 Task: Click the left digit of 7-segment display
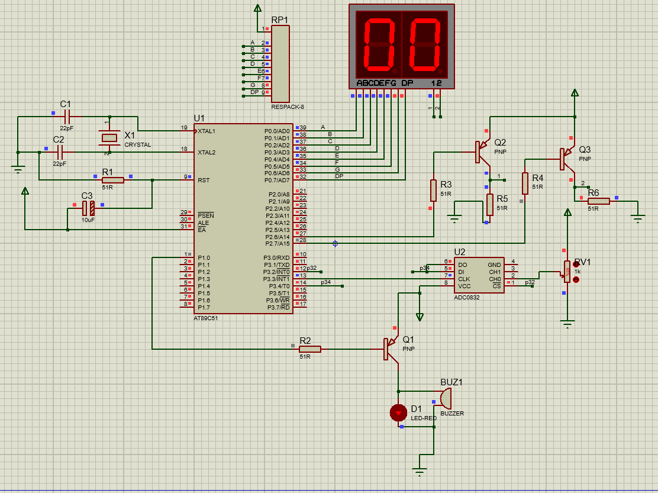379,46
